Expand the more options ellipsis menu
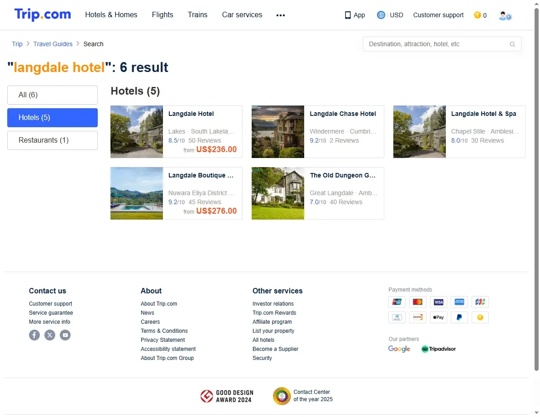Screen dimensions: 540x417 [x=281, y=15]
